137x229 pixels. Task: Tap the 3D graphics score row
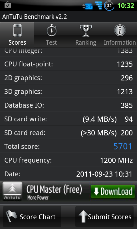[x=68, y=92]
